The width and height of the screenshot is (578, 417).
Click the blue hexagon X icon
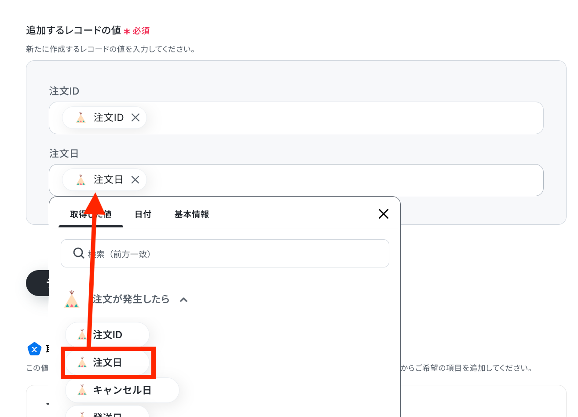34,349
